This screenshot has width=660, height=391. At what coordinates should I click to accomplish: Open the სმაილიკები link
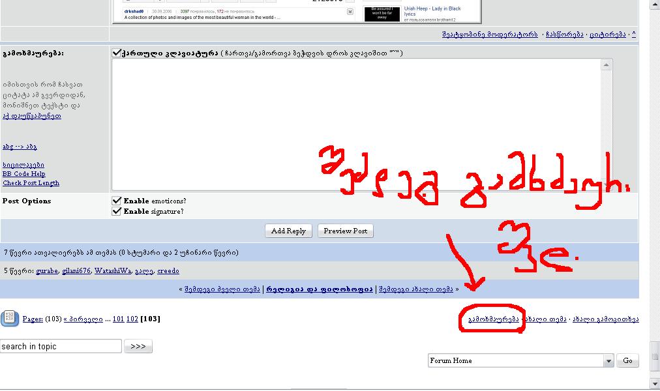click(23, 165)
